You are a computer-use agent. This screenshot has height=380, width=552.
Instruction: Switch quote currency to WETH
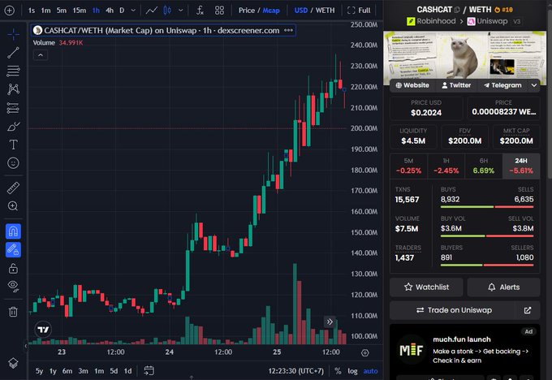325,11
